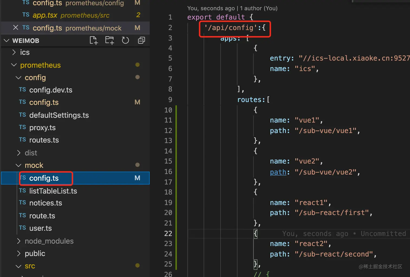Click the New Folder icon in WEIMOB header

[110, 40]
